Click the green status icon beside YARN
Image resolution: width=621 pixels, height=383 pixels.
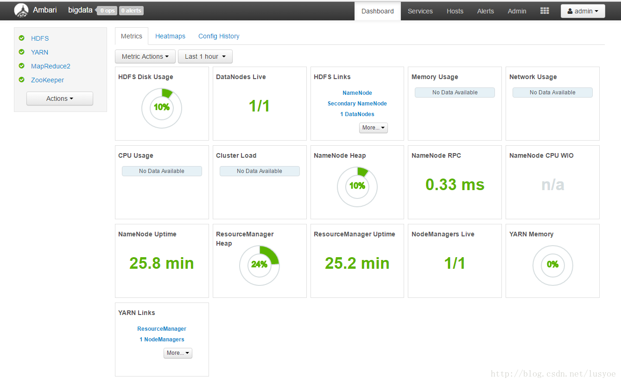21,52
